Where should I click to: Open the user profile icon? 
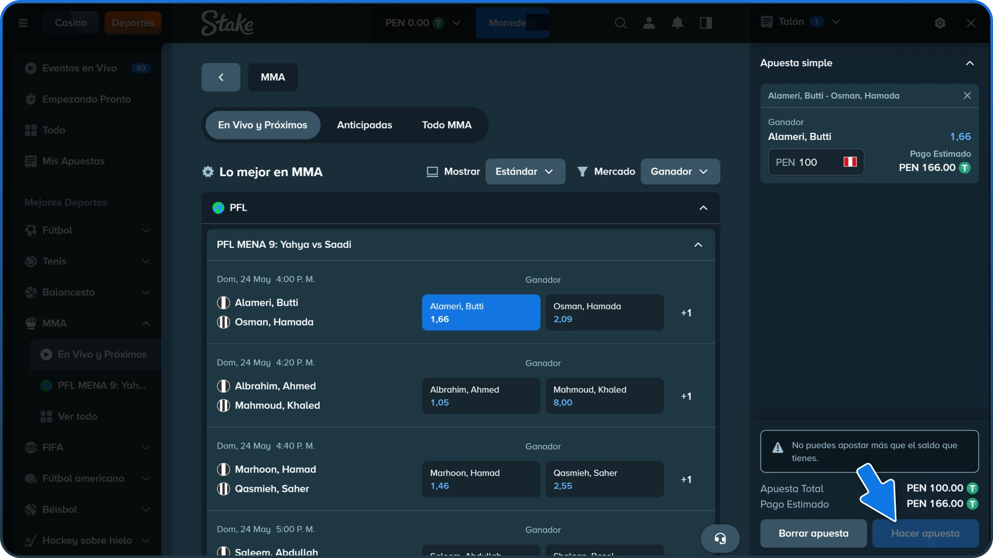pyautogui.click(x=649, y=23)
